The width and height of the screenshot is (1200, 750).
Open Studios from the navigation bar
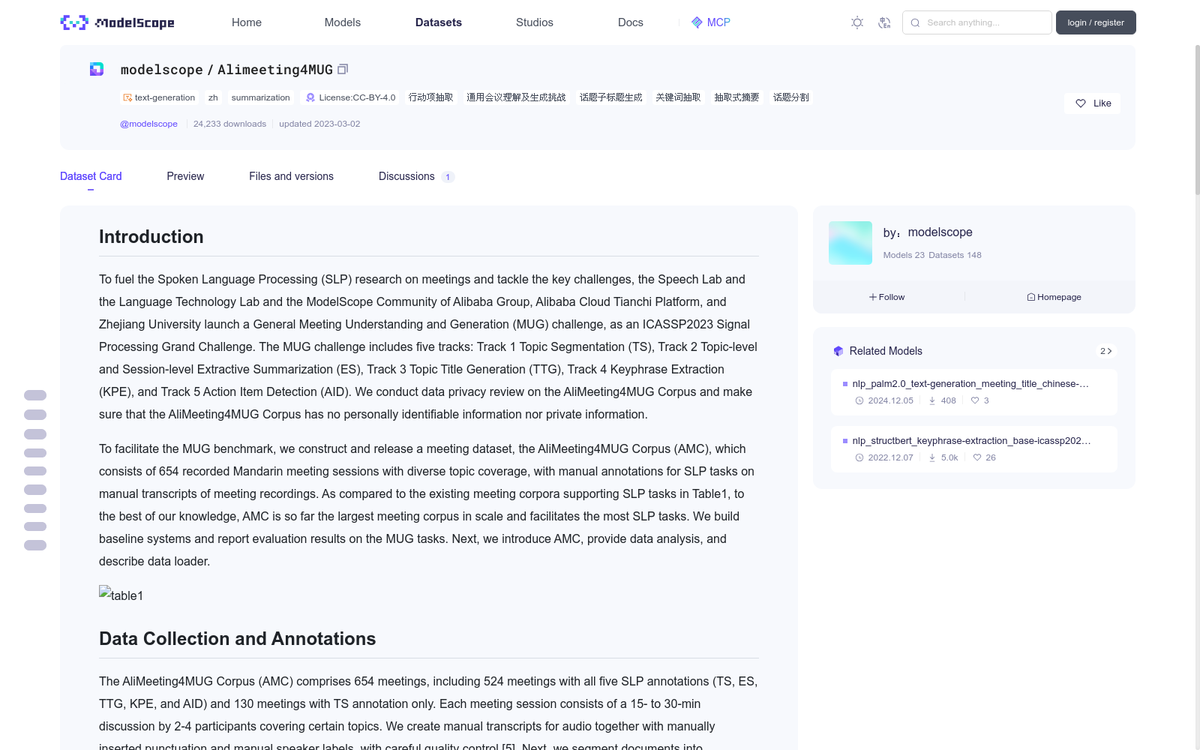[535, 22]
